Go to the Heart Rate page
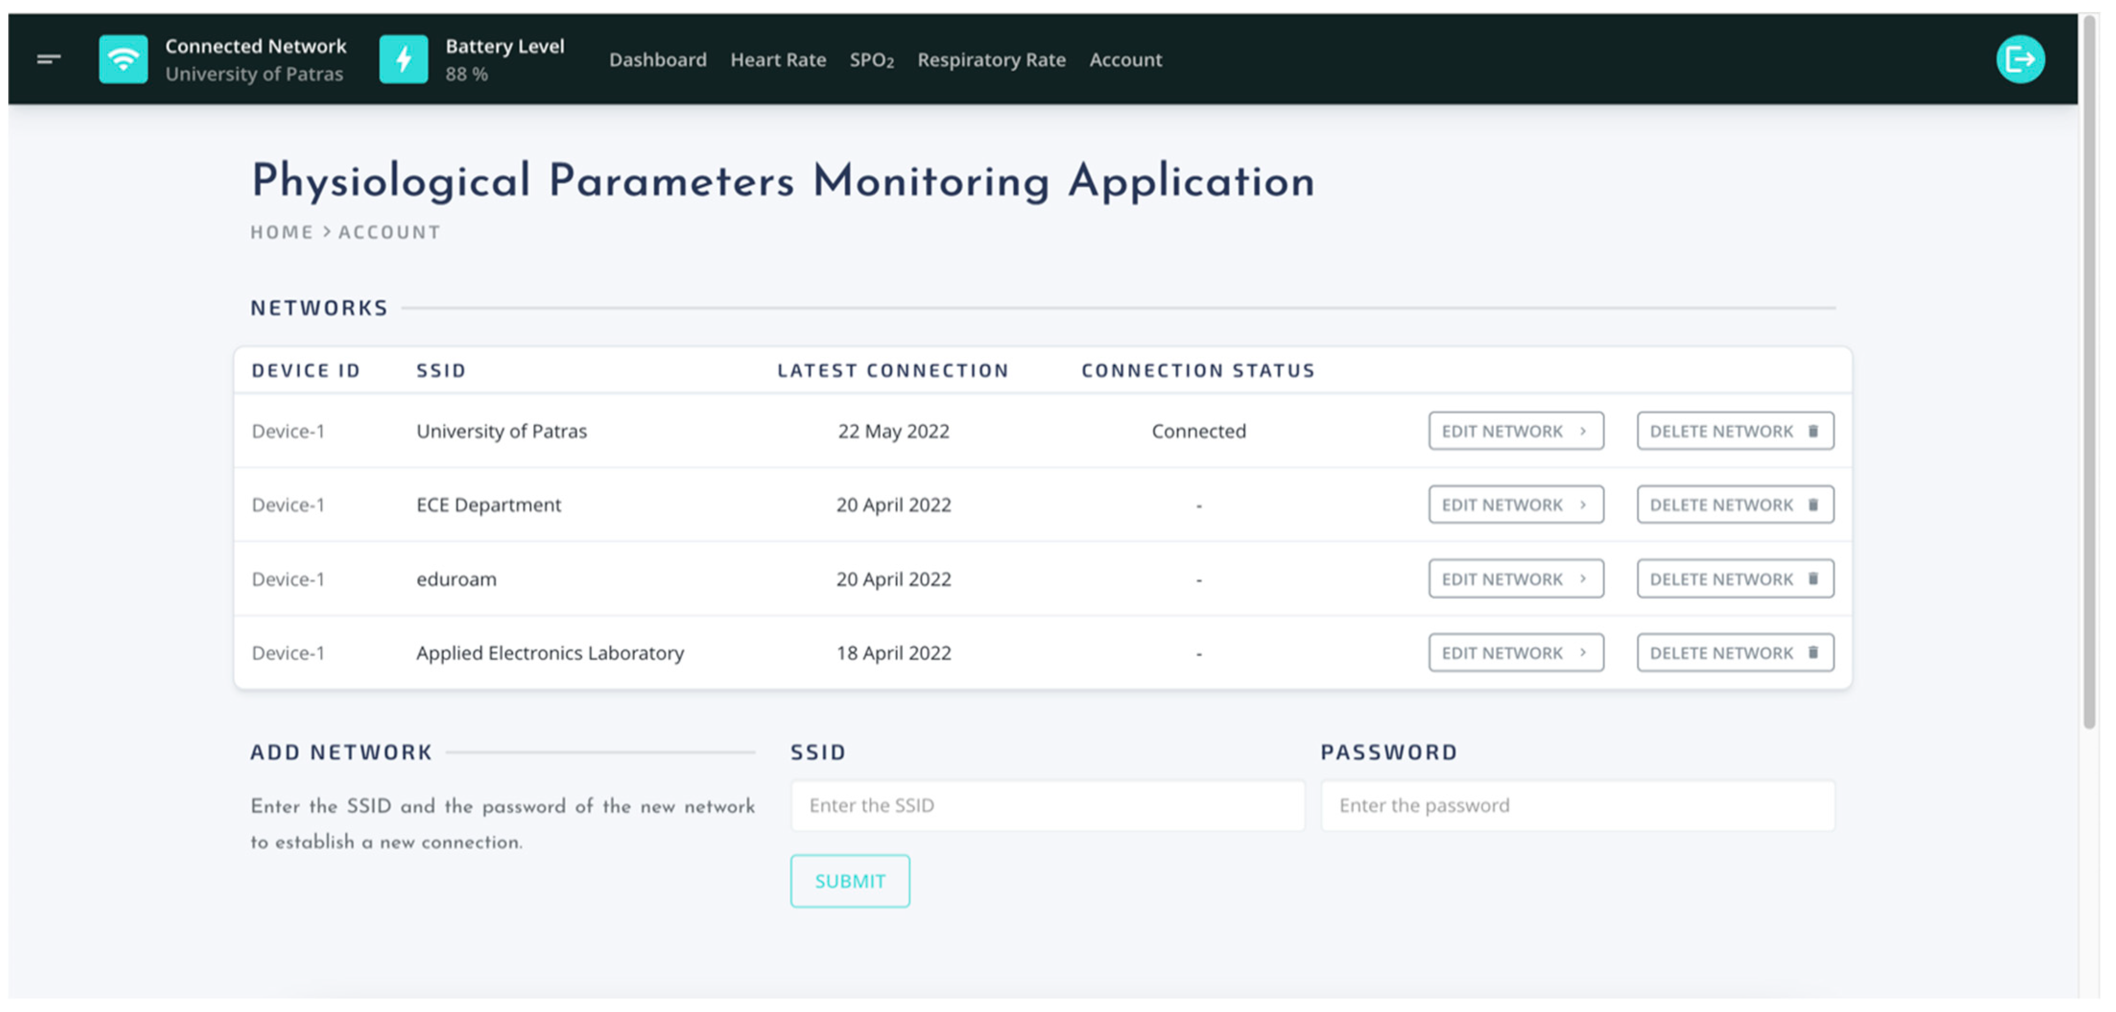The height and width of the screenshot is (1012, 2116). pos(778,60)
